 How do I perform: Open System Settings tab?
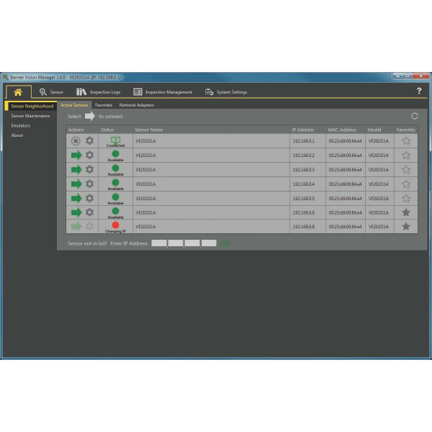pyautogui.click(x=226, y=92)
